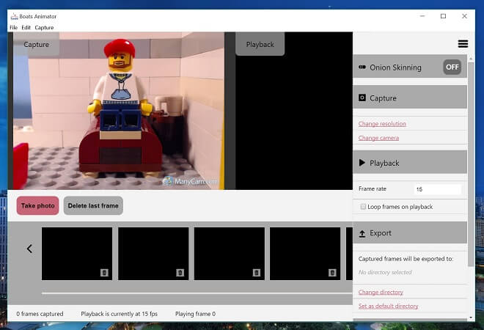Click the Export section upload icon
Screen dimensions: 484x330
coord(362,234)
